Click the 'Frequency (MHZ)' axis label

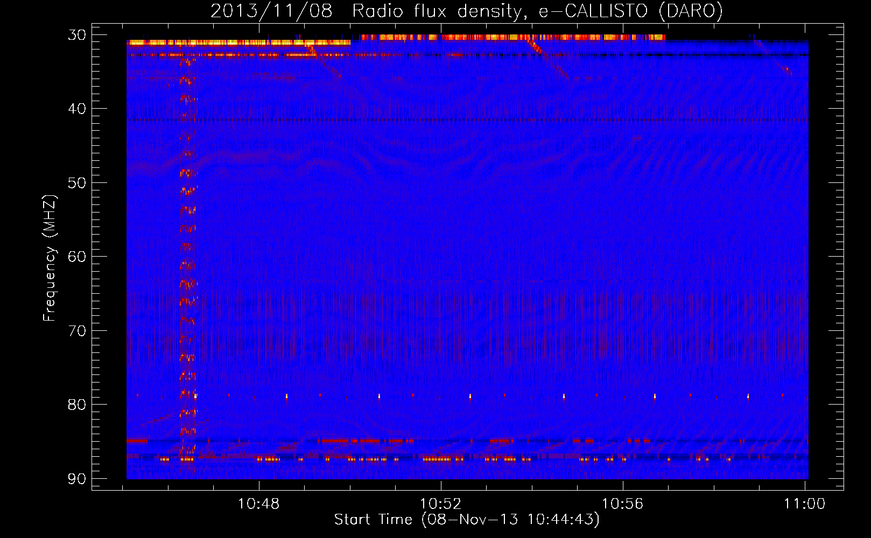click(x=50, y=258)
